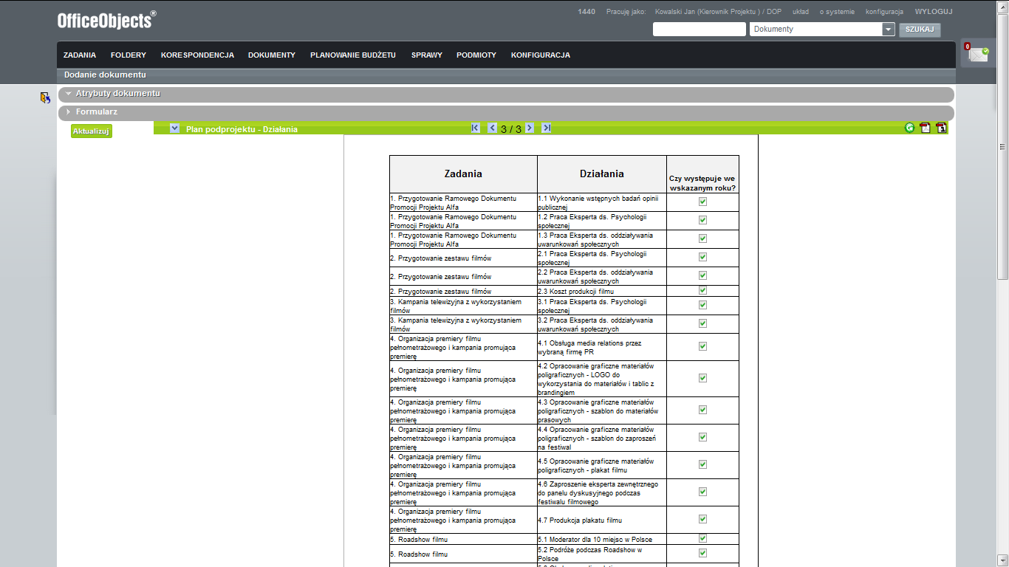Toggle checkbox for 1.1 Wykonanie wstępnych badań
This screenshot has height=567, width=1009.
(x=702, y=202)
